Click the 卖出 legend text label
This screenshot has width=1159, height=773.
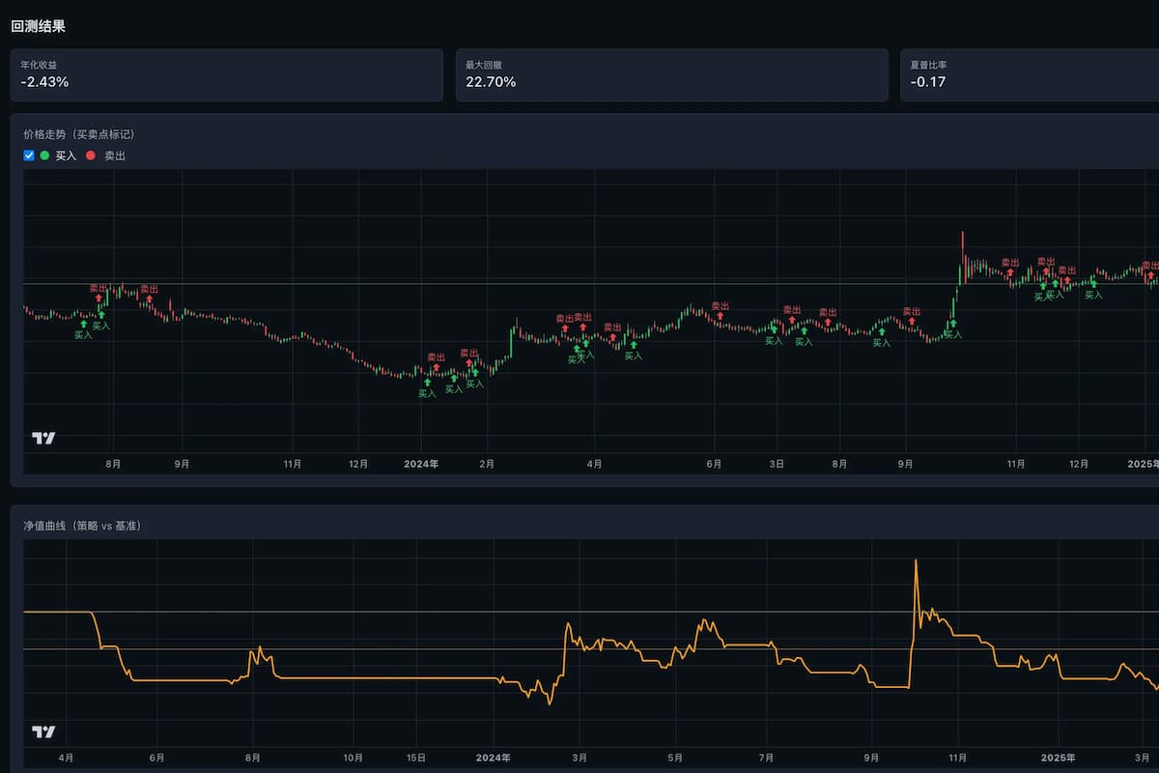pos(115,156)
